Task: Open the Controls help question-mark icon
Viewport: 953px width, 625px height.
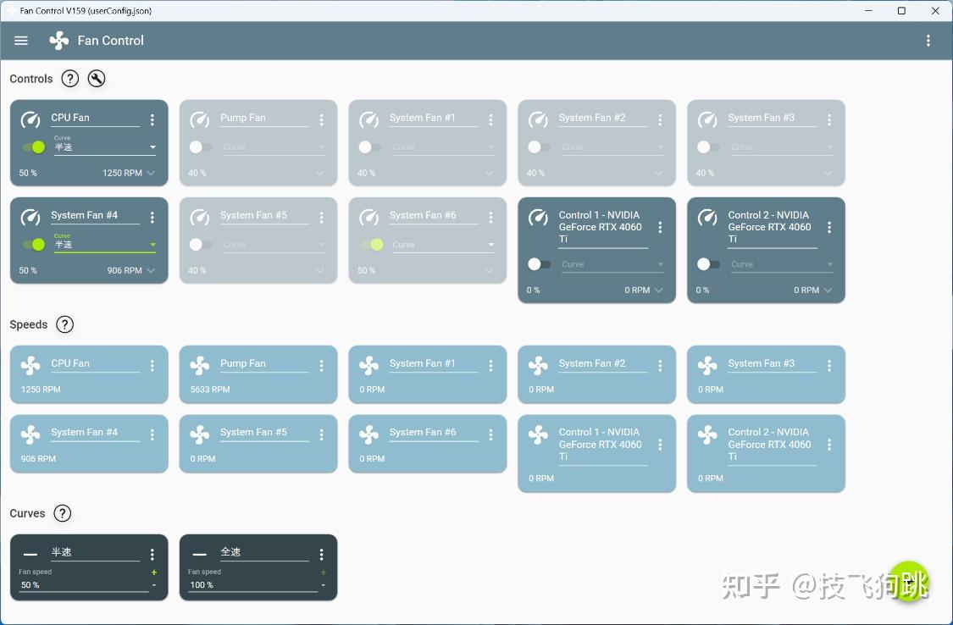Action: click(x=70, y=79)
